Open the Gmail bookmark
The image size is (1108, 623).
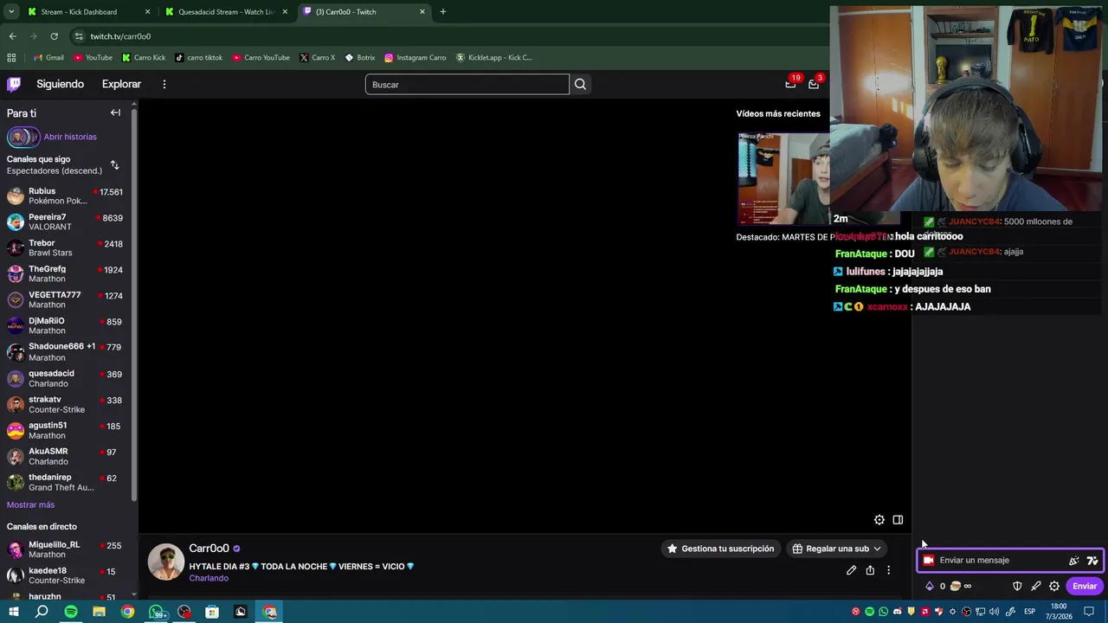[48, 57]
